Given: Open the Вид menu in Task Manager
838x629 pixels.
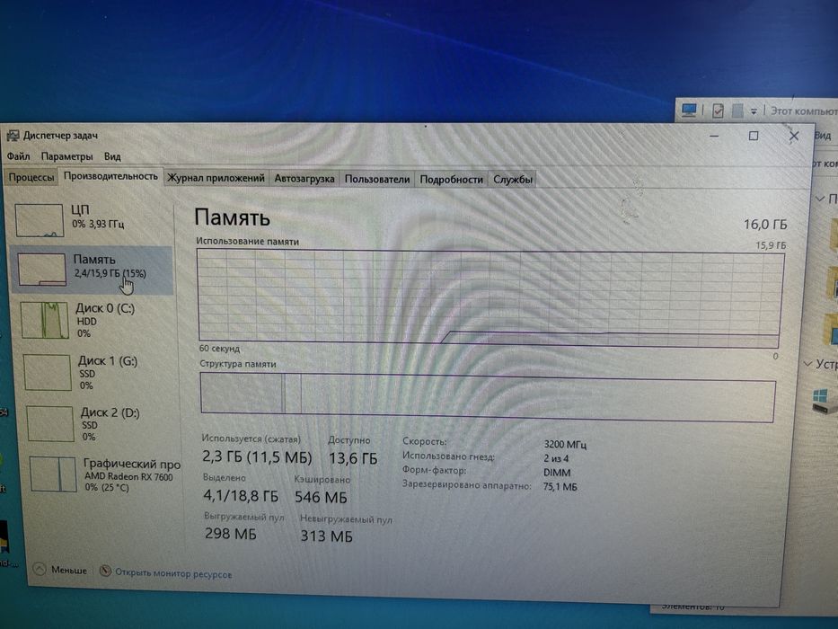Looking at the screenshot, I should tap(112, 156).
